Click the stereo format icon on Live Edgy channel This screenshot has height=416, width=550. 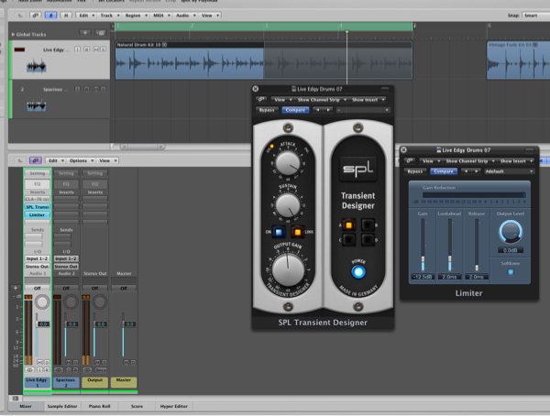[x=30, y=370]
